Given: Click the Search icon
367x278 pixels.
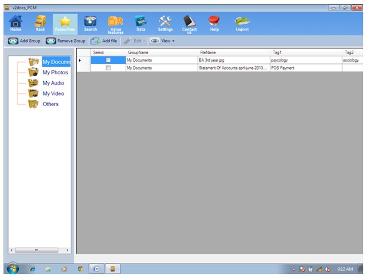Looking at the screenshot, I should (x=90, y=23).
